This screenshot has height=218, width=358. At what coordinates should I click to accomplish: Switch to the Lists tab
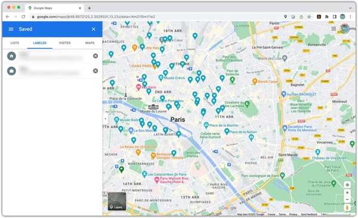(x=15, y=43)
